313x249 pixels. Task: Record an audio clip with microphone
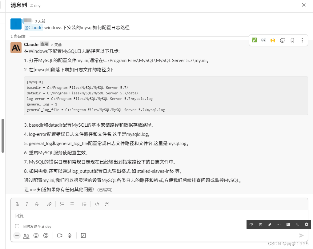pos(70,235)
